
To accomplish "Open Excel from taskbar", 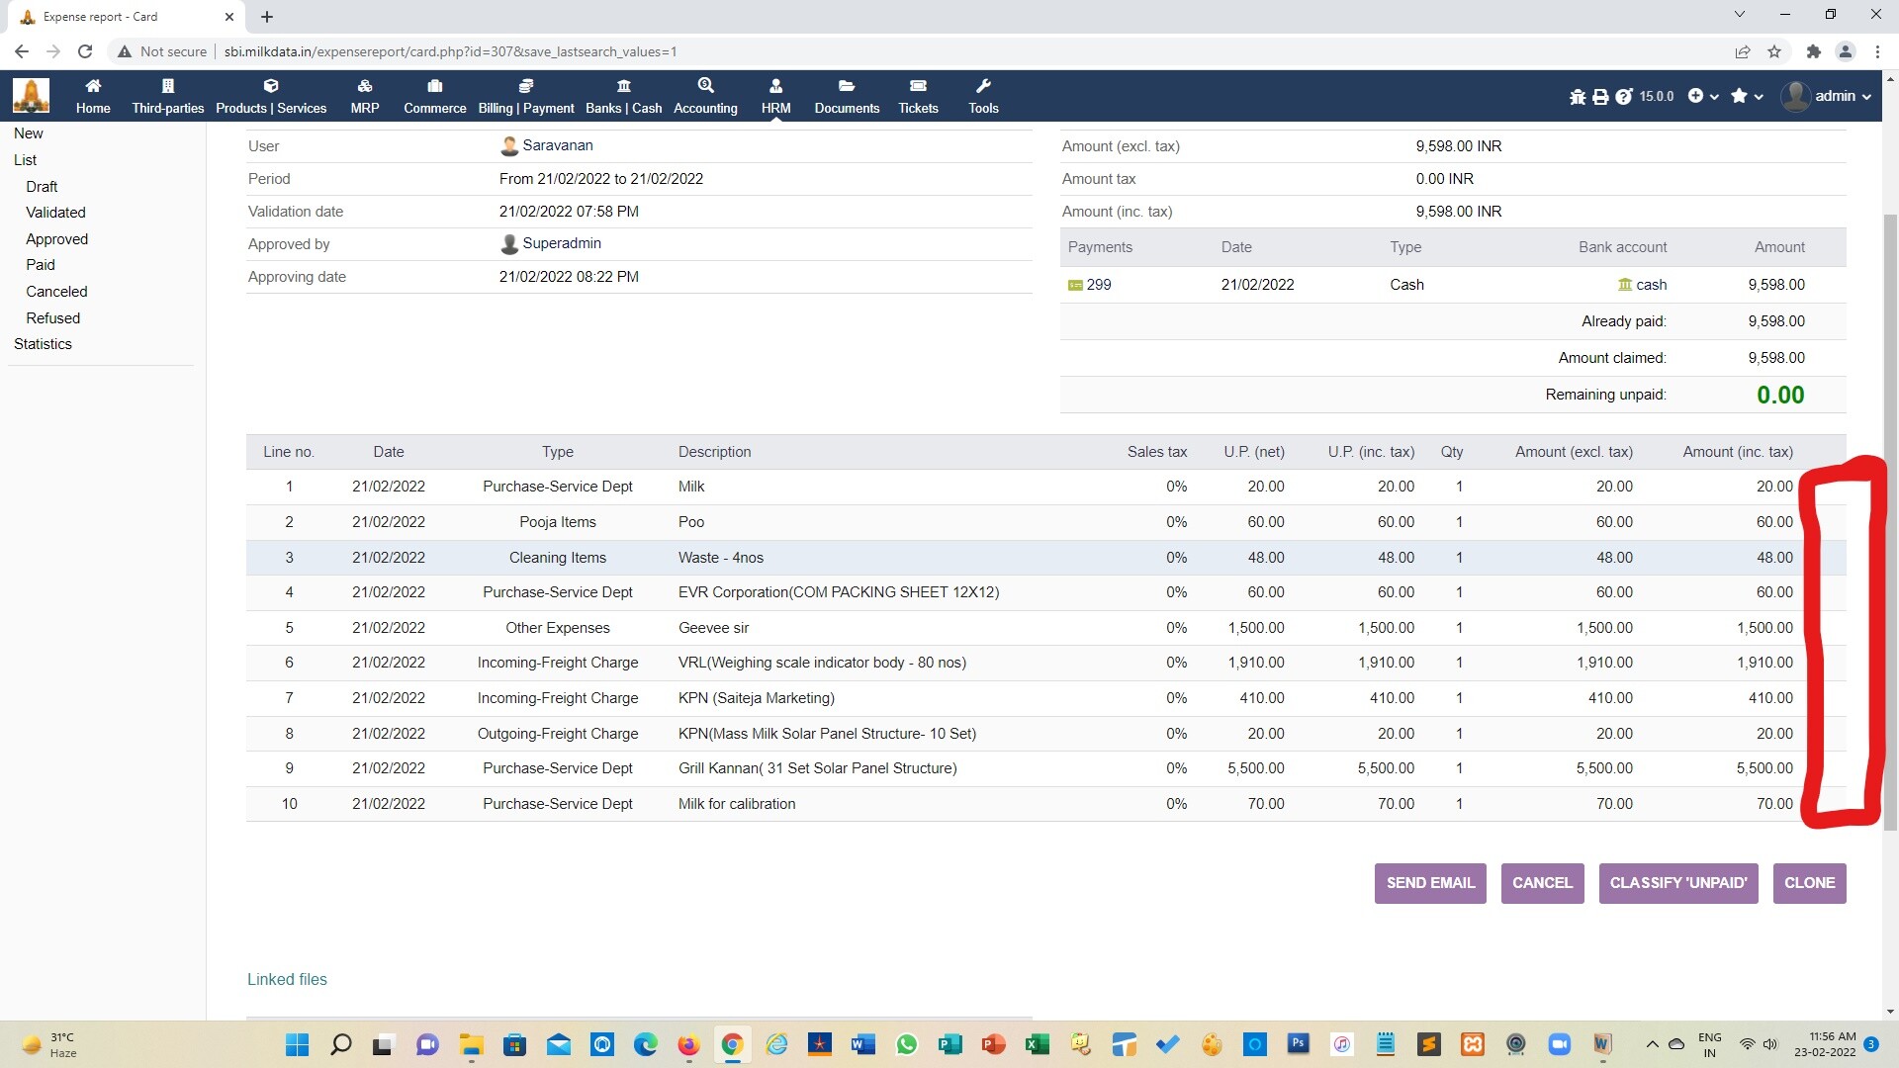I will 1037,1044.
